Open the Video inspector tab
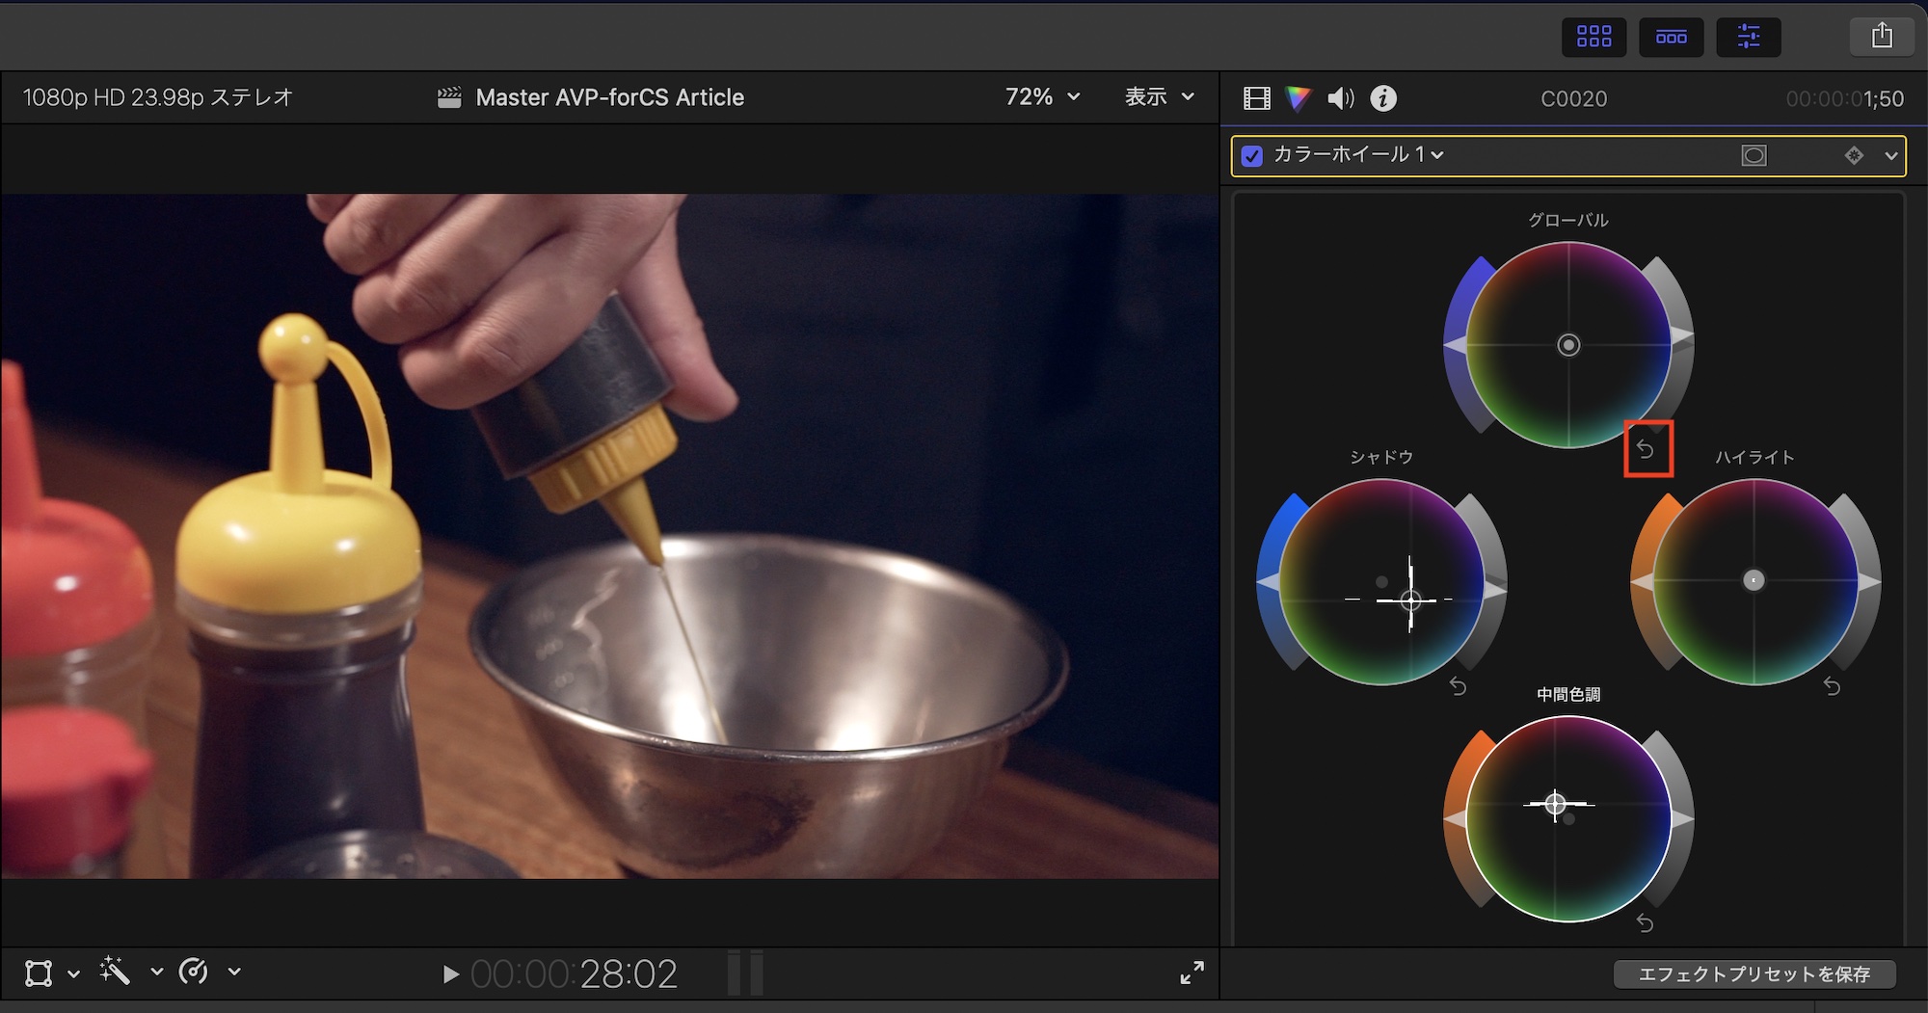Viewport: 1928px width, 1013px height. pos(1256,98)
